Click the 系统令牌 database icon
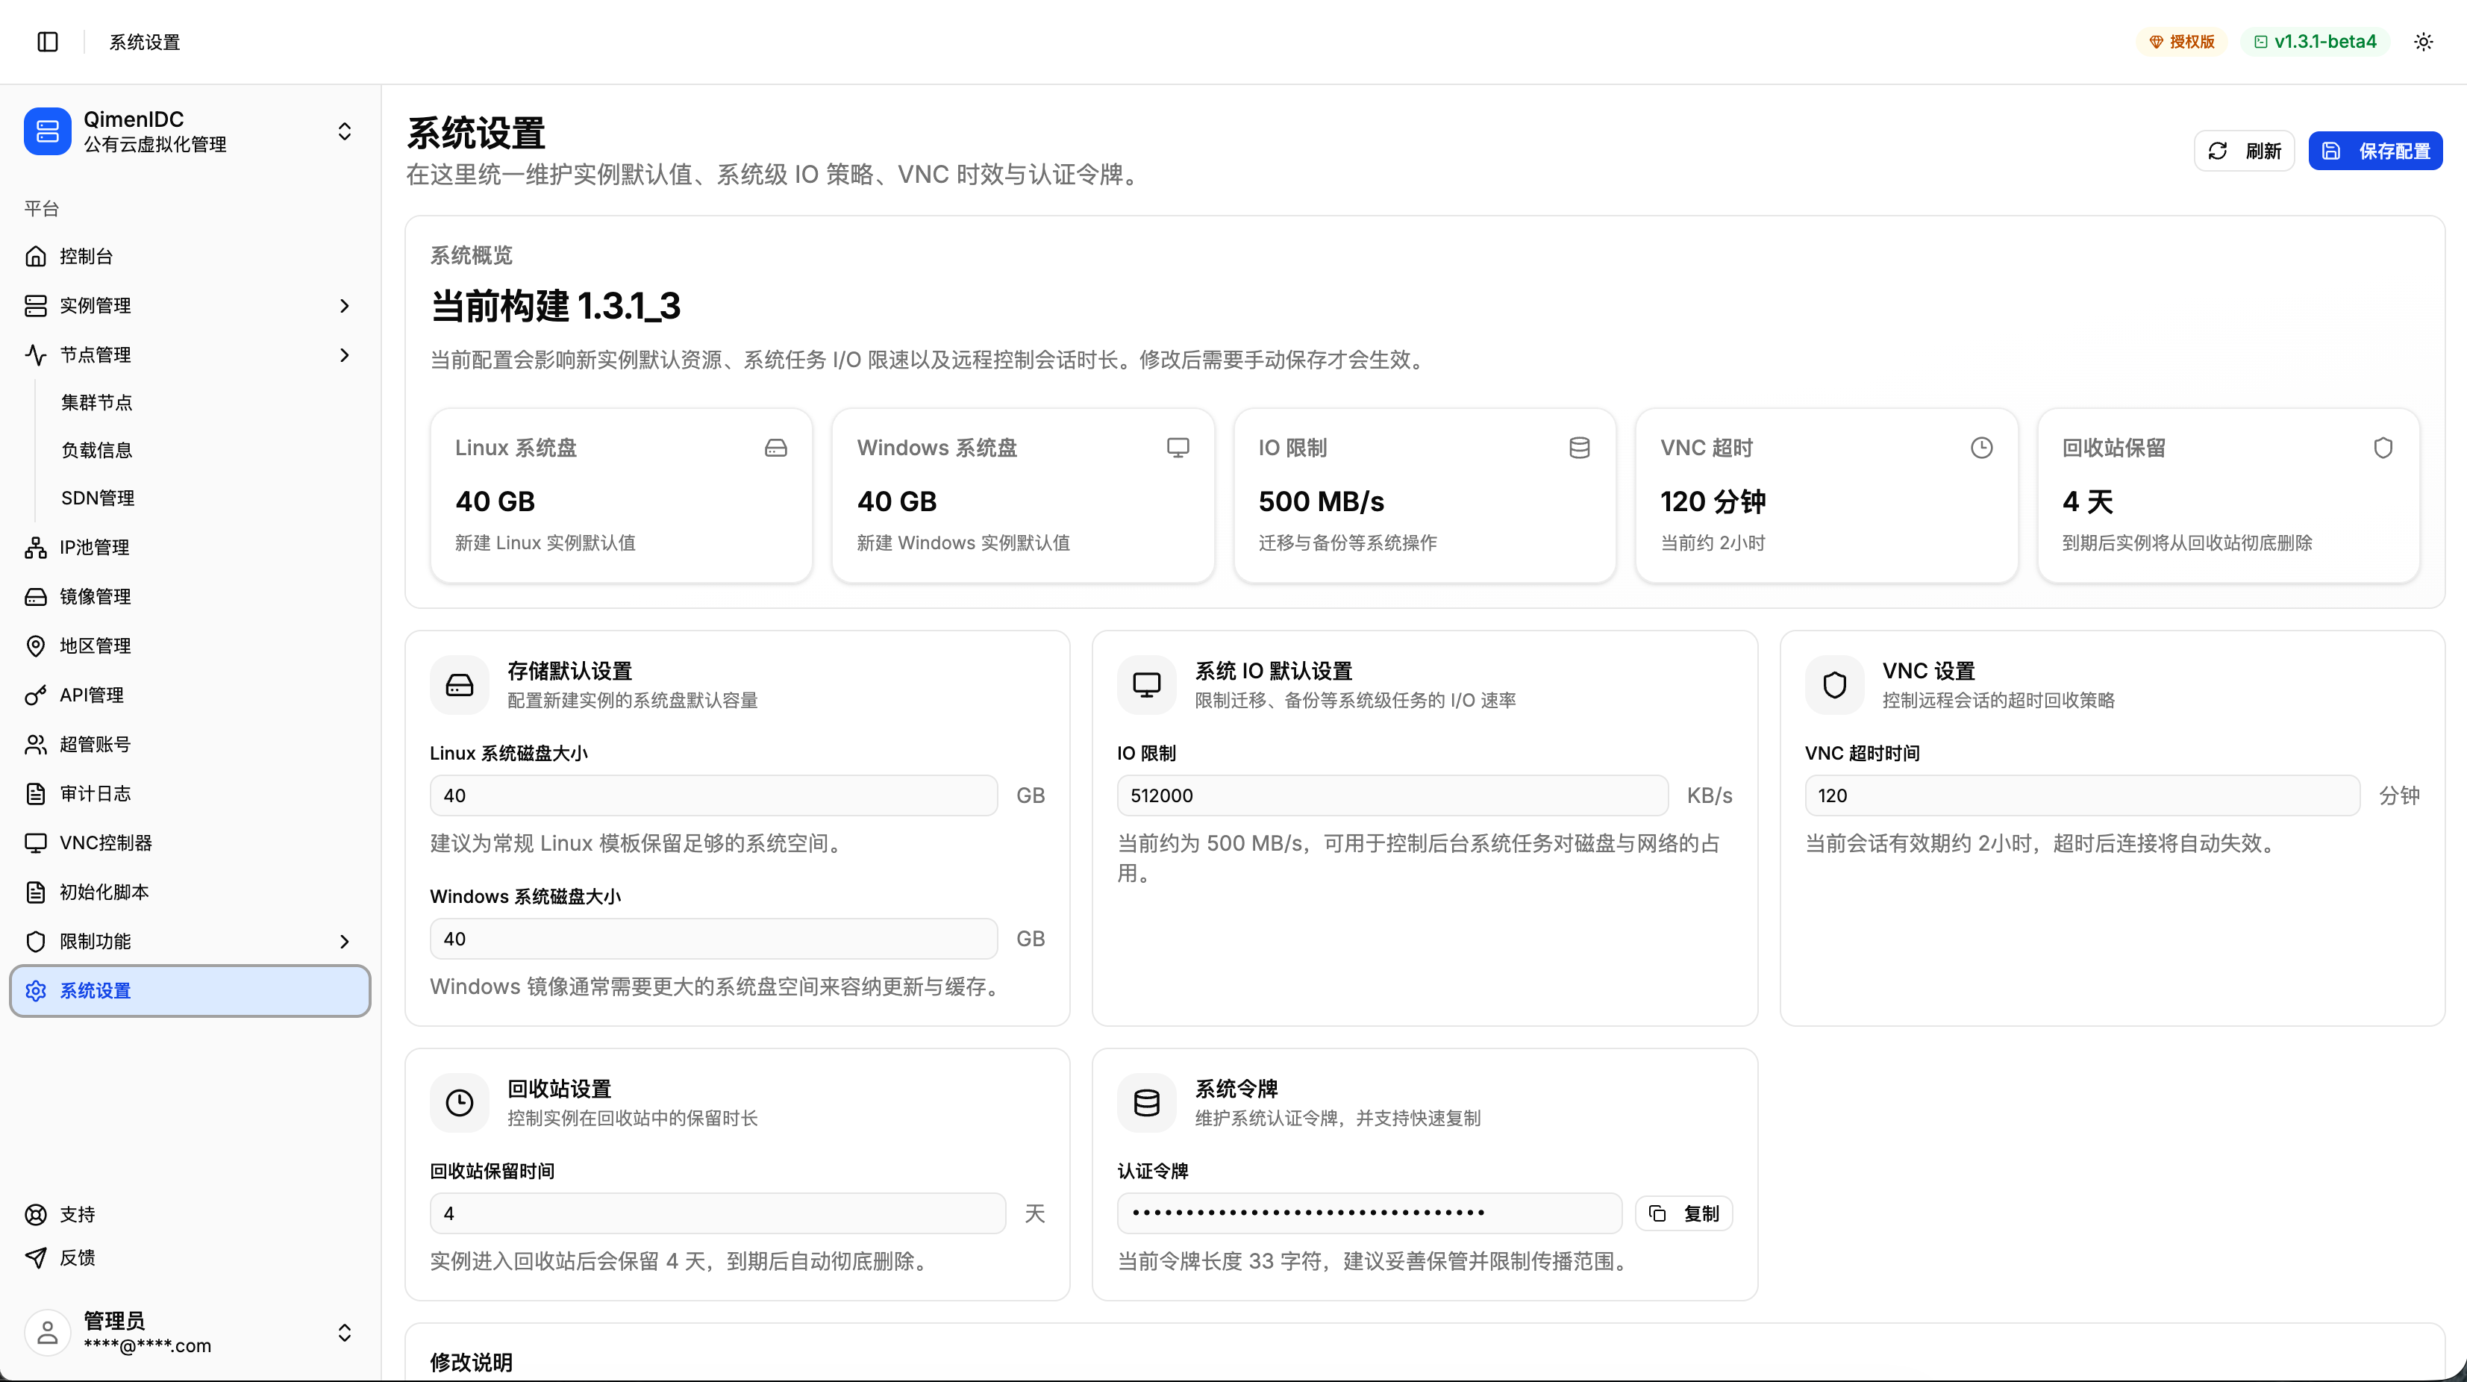2467x1382 pixels. [1146, 1102]
